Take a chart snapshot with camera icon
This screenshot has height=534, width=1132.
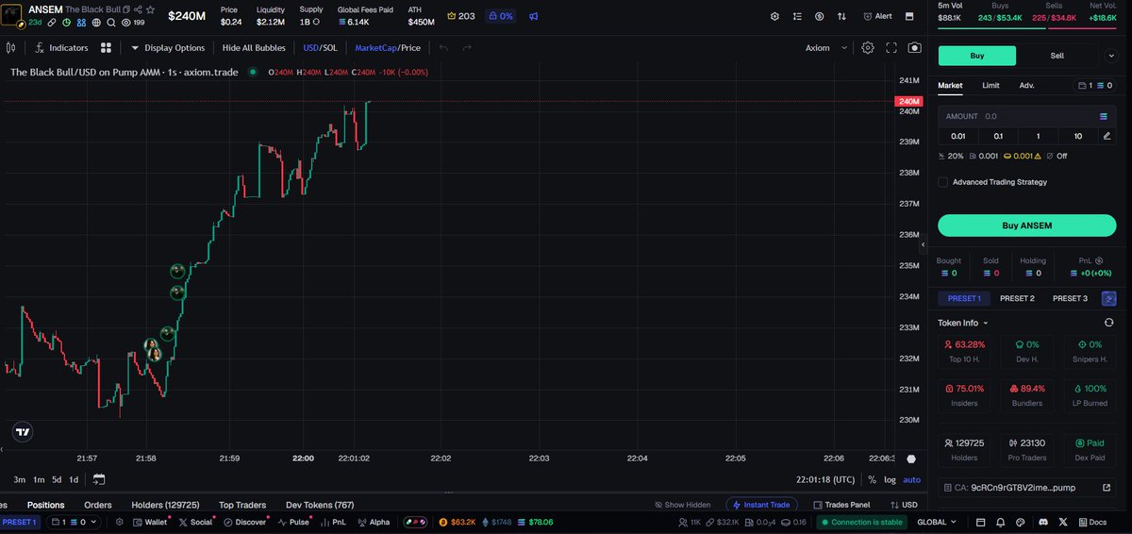914,48
